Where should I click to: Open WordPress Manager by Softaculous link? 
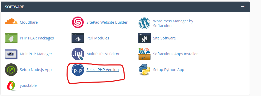(x=173, y=23)
